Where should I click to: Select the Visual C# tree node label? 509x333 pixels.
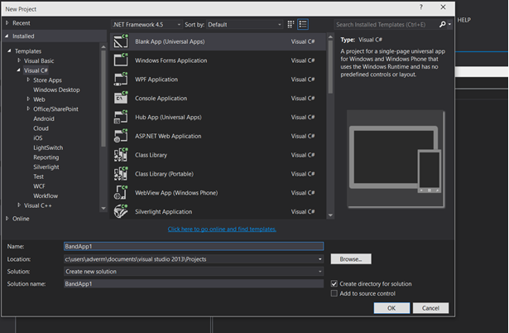[x=36, y=70]
